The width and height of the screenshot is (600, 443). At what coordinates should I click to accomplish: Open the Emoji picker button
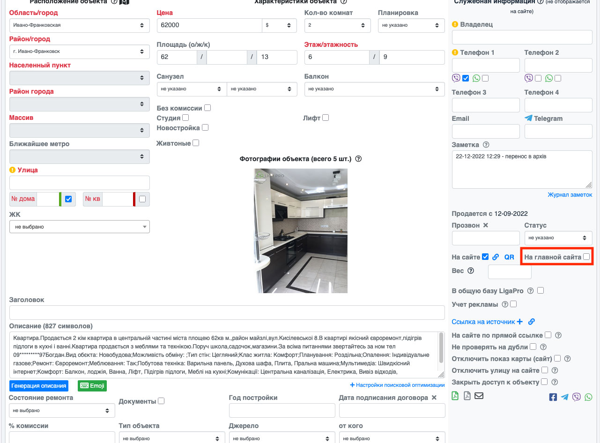coord(92,386)
